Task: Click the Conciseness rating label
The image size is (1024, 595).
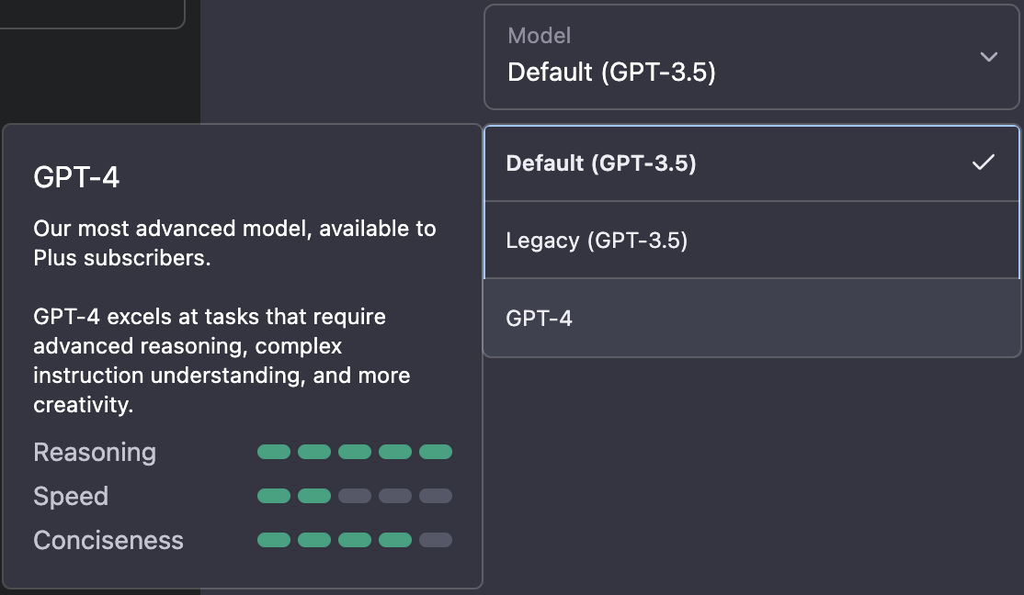Action: [x=108, y=540]
